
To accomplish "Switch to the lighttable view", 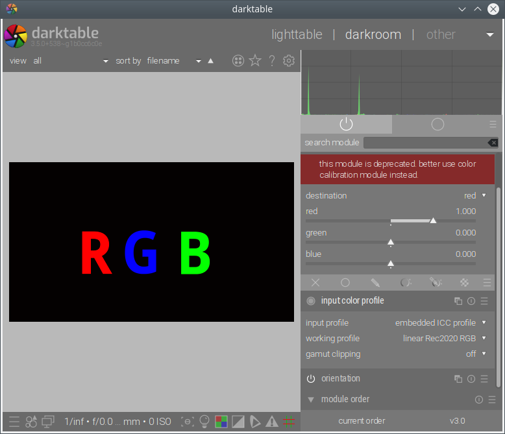I will pos(296,35).
